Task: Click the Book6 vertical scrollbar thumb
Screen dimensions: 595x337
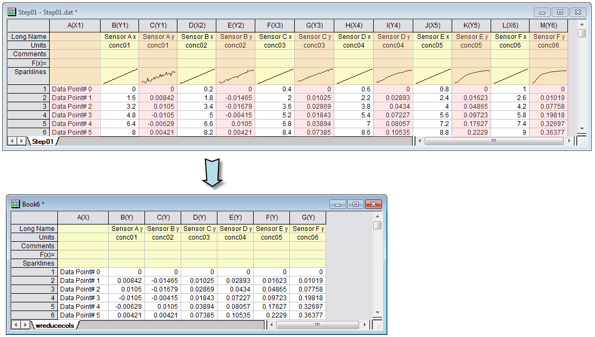Action: point(377,225)
